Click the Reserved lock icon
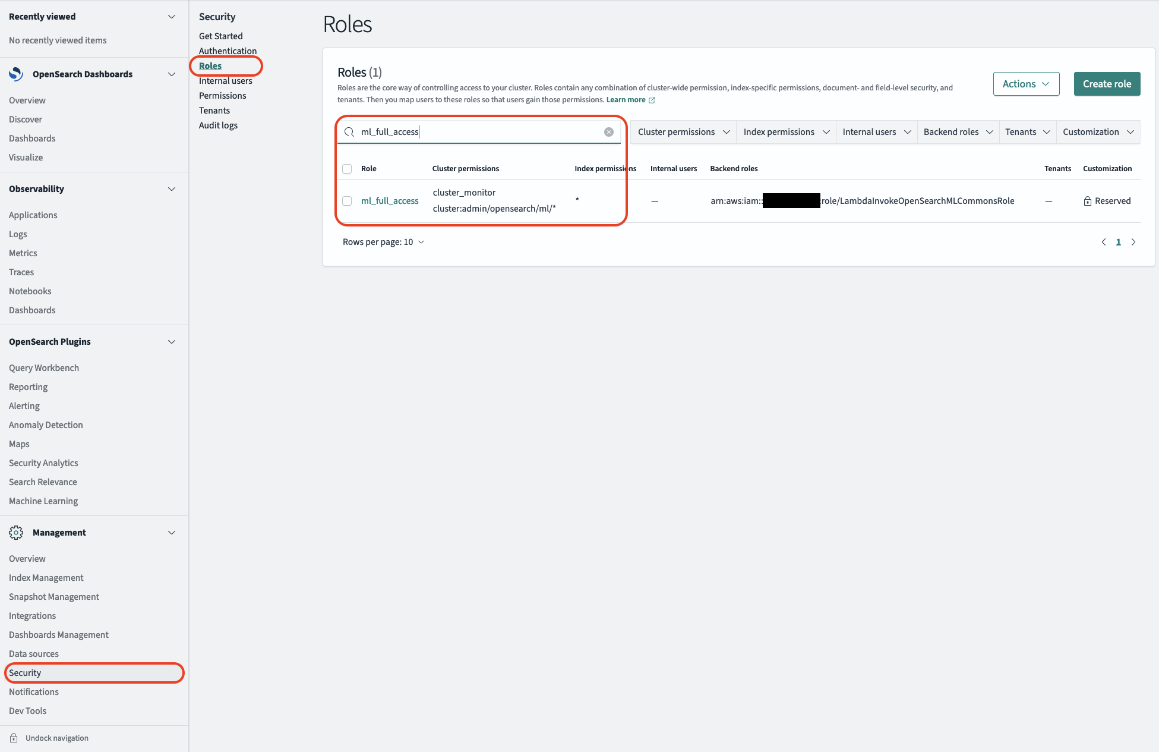1159x752 pixels. [x=1087, y=201]
